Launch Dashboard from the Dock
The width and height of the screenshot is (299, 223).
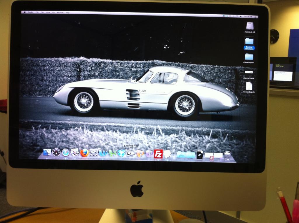point(56,152)
